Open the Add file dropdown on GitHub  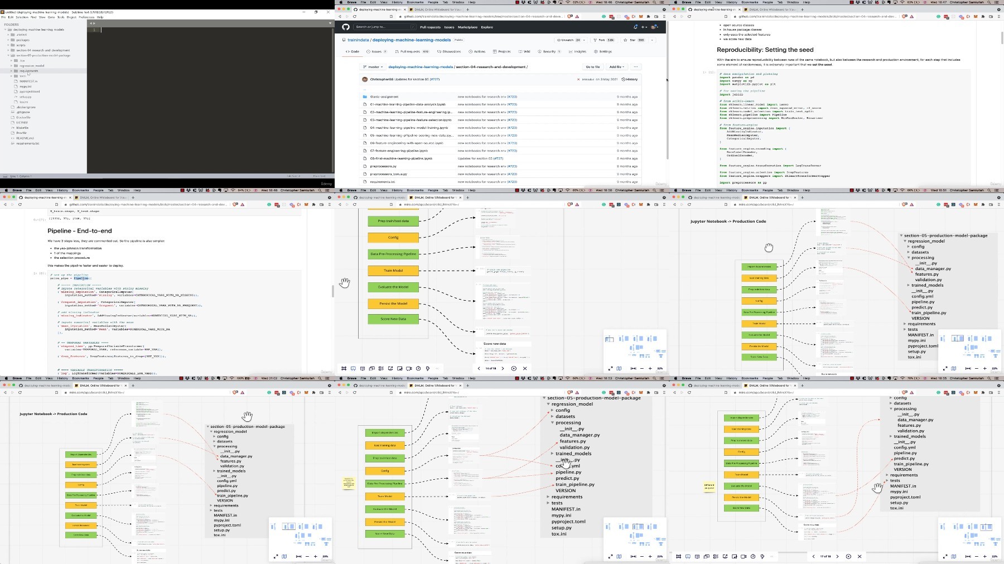pos(616,67)
